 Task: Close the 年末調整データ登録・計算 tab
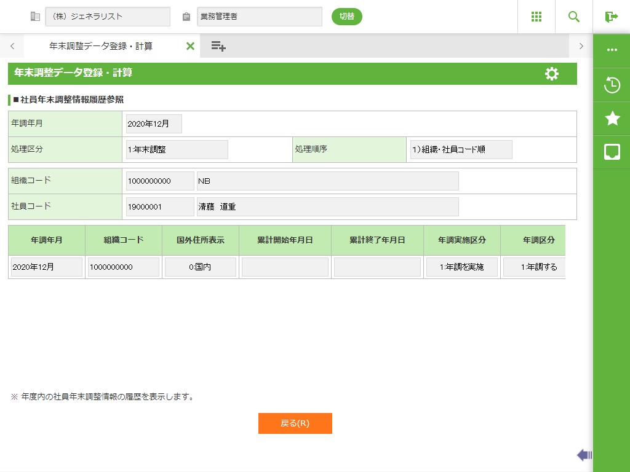point(190,46)
